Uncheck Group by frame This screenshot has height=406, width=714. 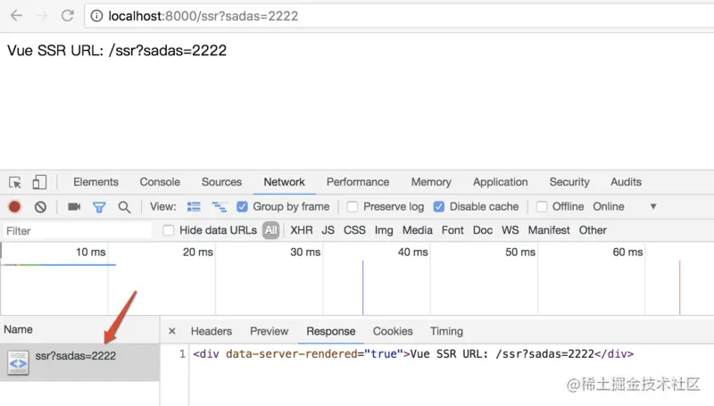pos(242,207)
